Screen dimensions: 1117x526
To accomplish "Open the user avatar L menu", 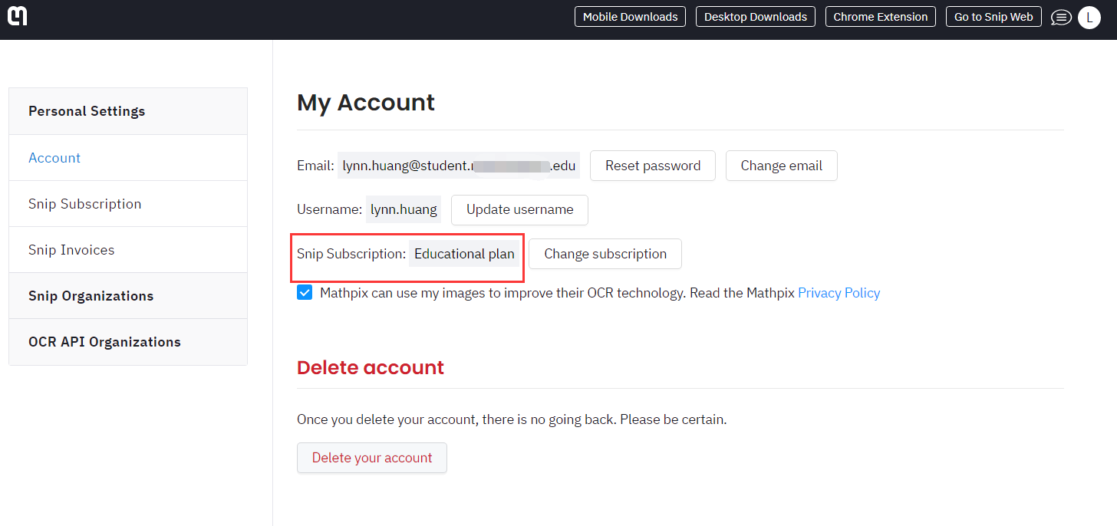I will coord(1089,17).
